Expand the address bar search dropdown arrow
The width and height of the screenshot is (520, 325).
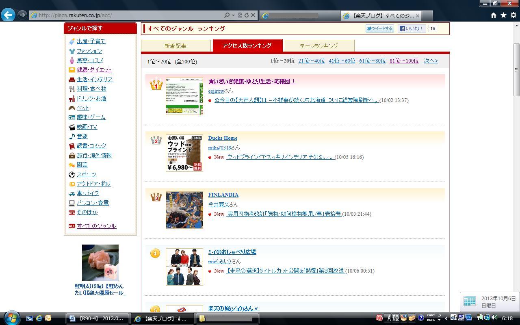point(233,15)
